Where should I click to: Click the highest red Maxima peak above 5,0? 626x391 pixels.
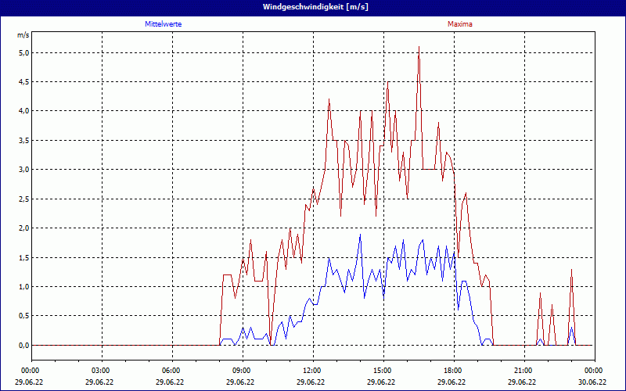(x=419, y=48)
